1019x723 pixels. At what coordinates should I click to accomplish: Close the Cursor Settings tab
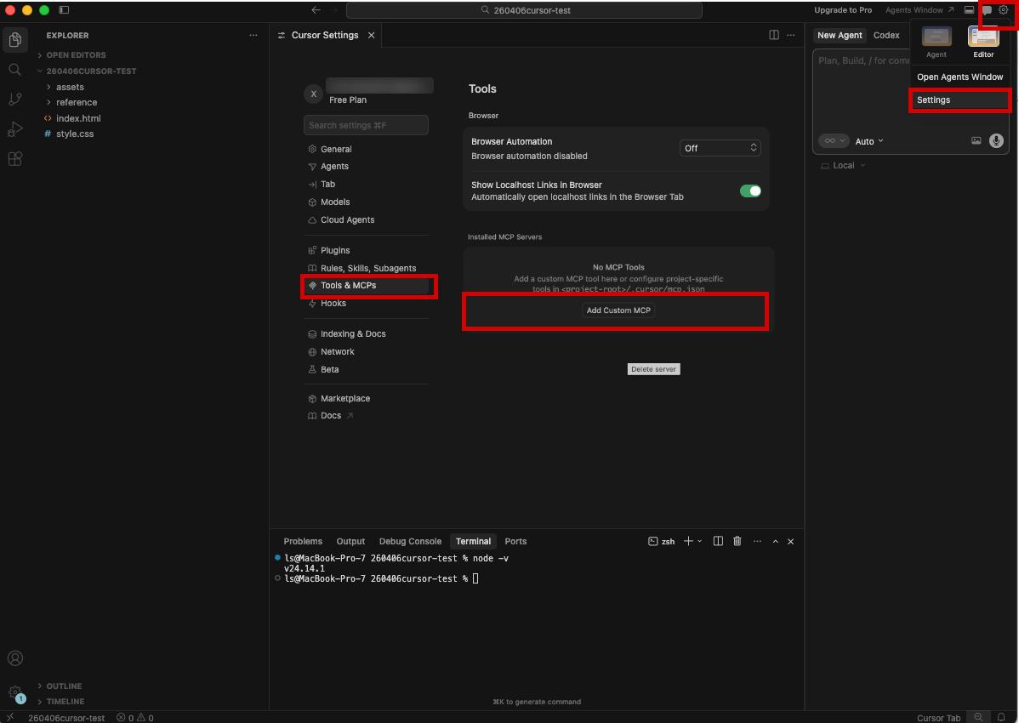371,35
